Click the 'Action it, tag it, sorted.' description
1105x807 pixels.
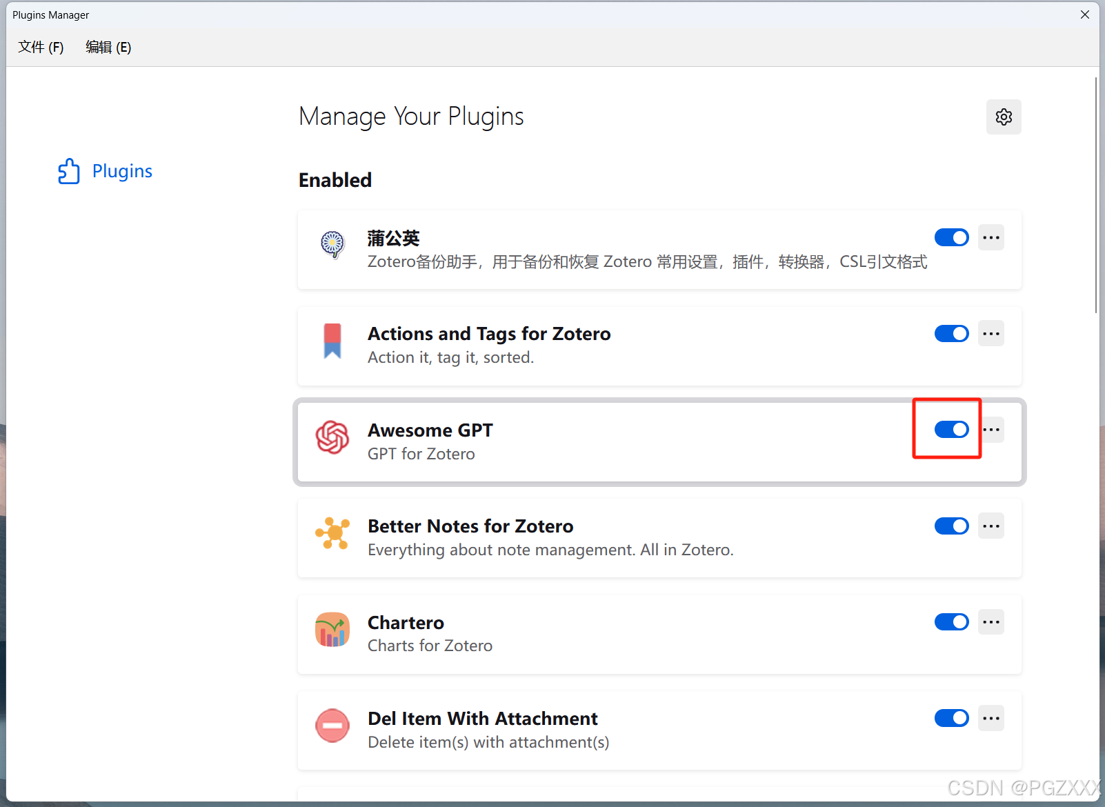point(451,357)
